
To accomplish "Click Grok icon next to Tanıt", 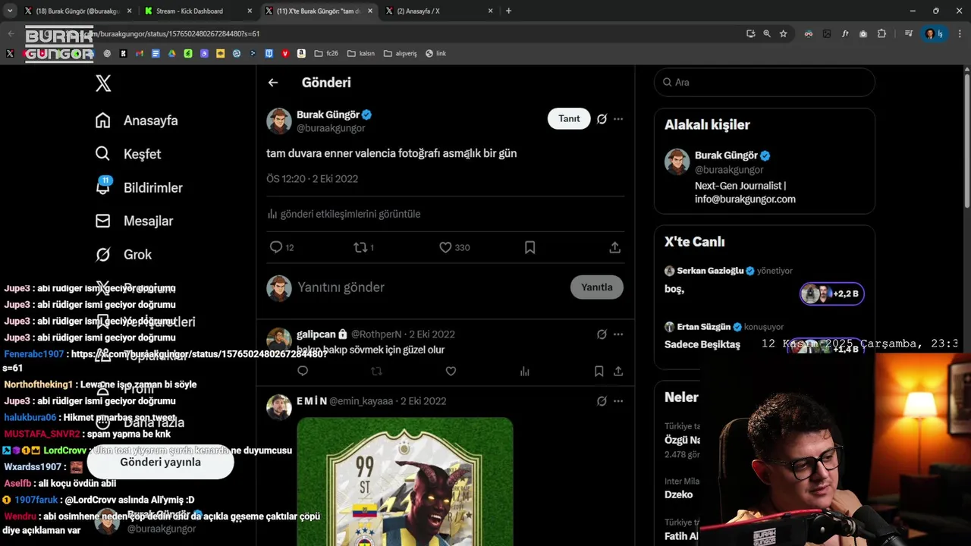I will (x=602, y=119).
